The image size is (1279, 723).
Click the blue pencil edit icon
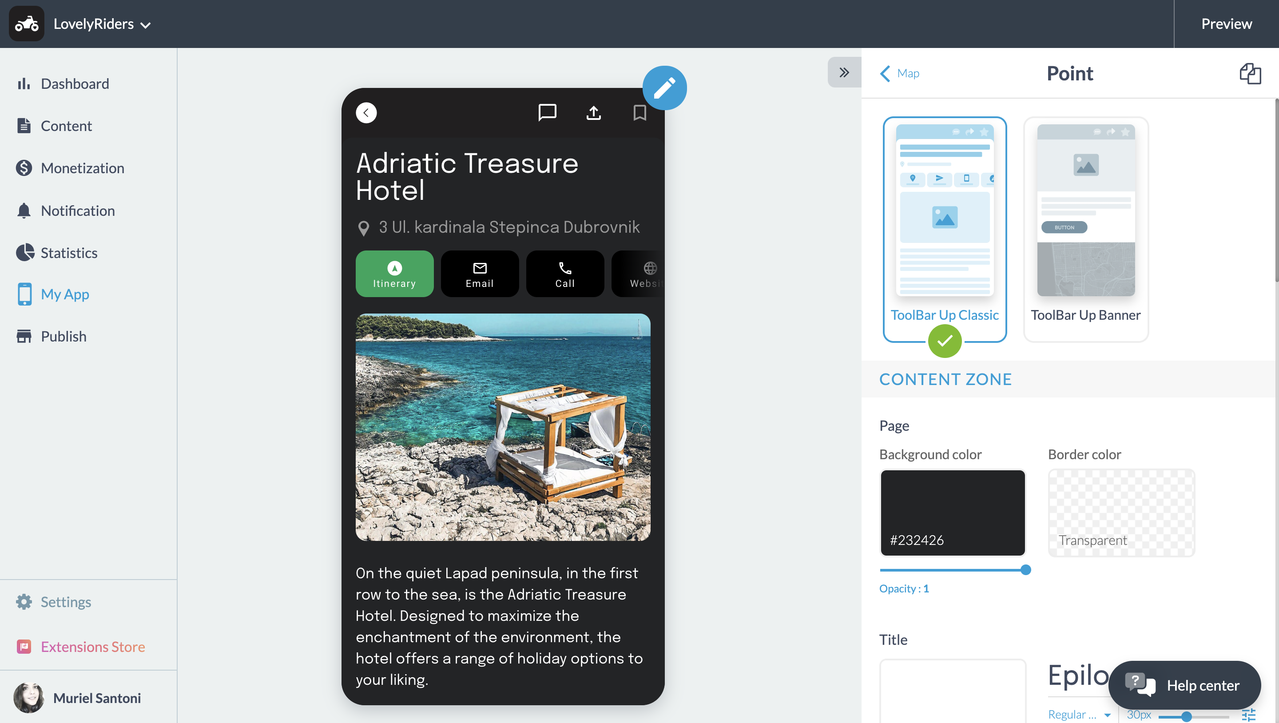(664, 88)
